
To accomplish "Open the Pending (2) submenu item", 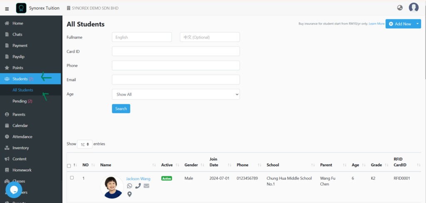I will [x=22, y=101].
